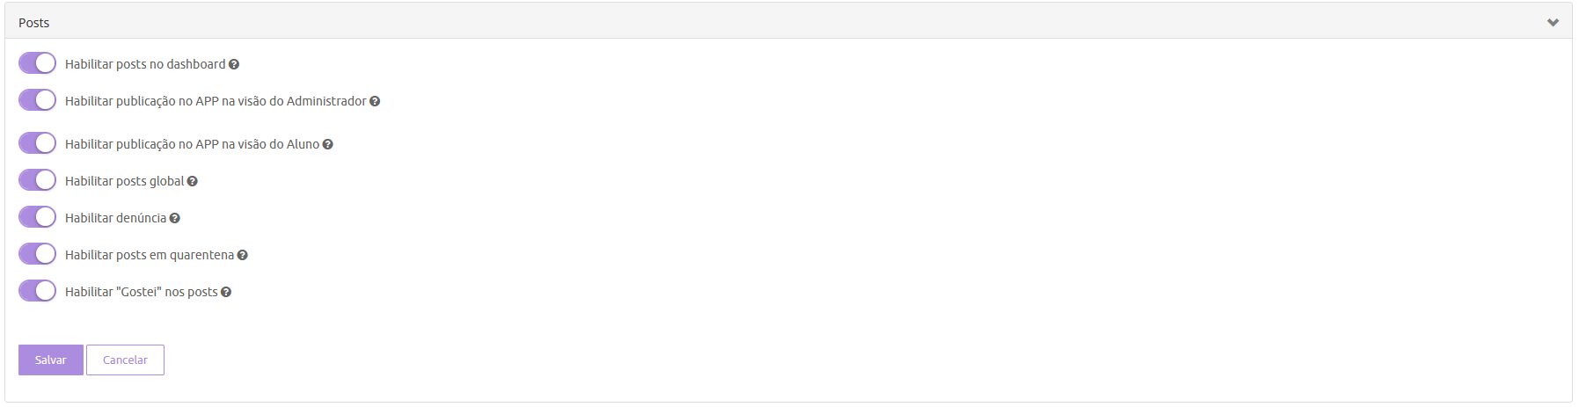
Task: Disable the posts em quarentena switch
Action: pyautogui.click(x=37, y=254)
